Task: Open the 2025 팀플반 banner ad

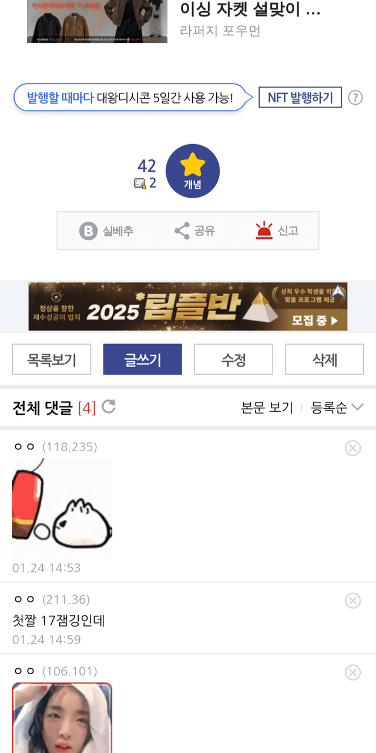Action: (x=188, y=306)
